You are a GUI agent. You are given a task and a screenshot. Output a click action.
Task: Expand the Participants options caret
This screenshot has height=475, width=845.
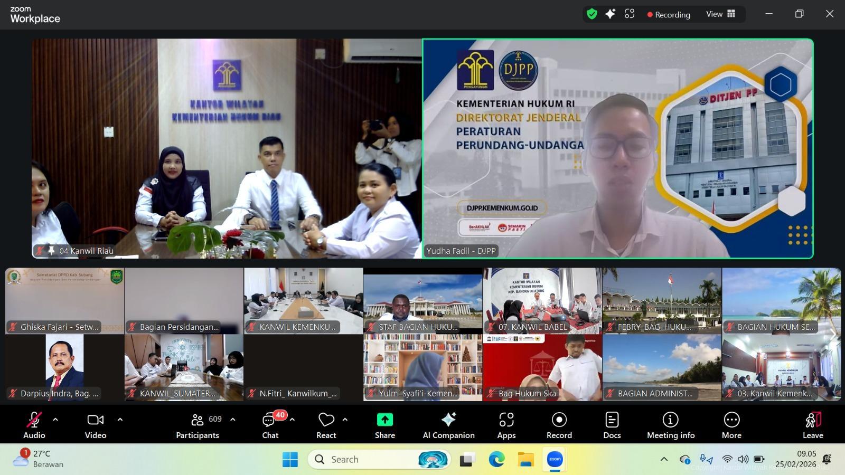233,420
